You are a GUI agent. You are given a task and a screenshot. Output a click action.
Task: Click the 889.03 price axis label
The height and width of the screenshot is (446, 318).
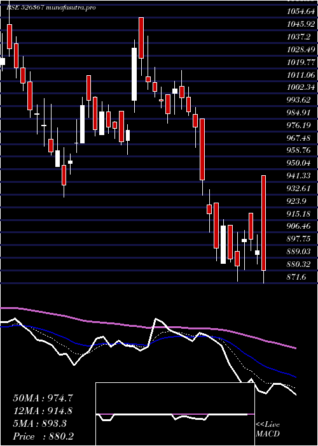(298, 252)
